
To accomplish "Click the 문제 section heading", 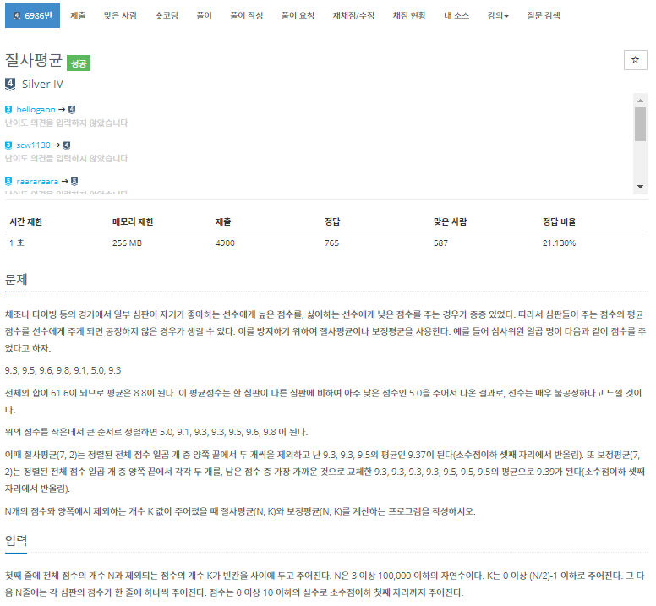I will pos(16,280).
